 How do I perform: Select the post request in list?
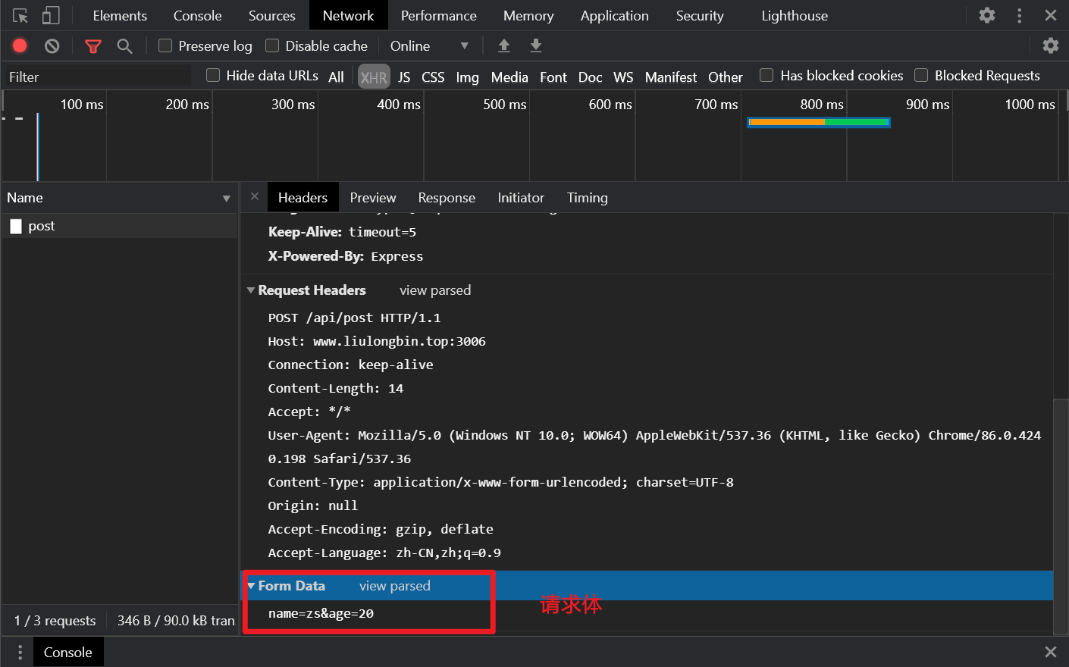click(x=42, y=226)
